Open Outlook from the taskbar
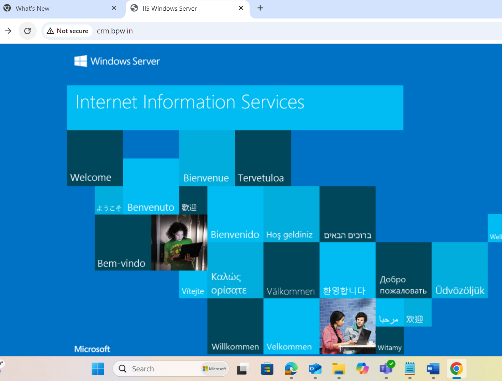Screen dimensions: 502x381 (315, 369)
